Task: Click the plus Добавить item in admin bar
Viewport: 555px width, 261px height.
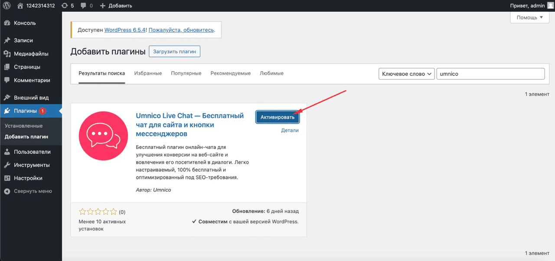Action: pos(116,6)
